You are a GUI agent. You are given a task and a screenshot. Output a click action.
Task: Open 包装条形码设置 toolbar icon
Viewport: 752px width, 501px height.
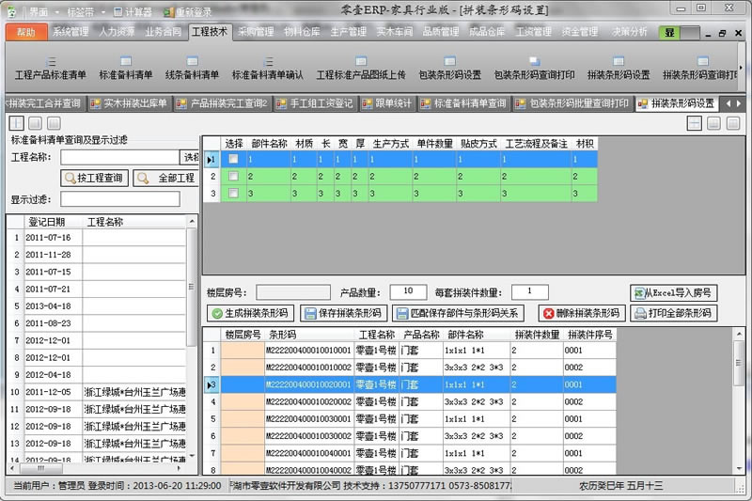450,69
